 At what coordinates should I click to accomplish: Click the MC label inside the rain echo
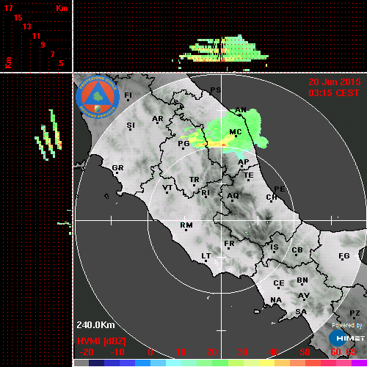(236, 132)
